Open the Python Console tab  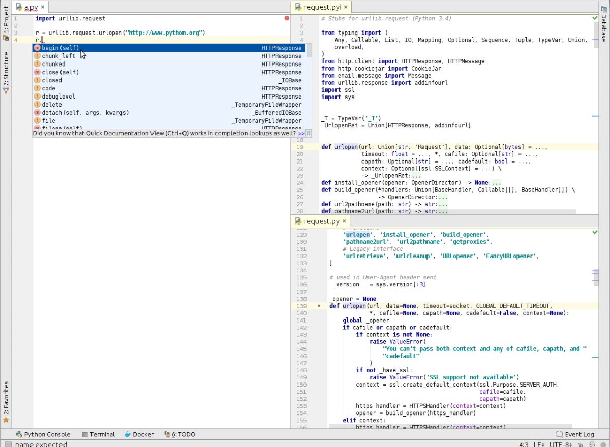(x=43, y=434)
